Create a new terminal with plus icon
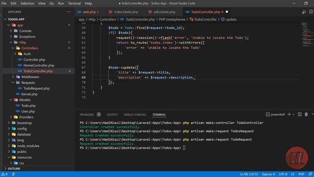Viewport: 314px width, 177px height. coord(289,115)
